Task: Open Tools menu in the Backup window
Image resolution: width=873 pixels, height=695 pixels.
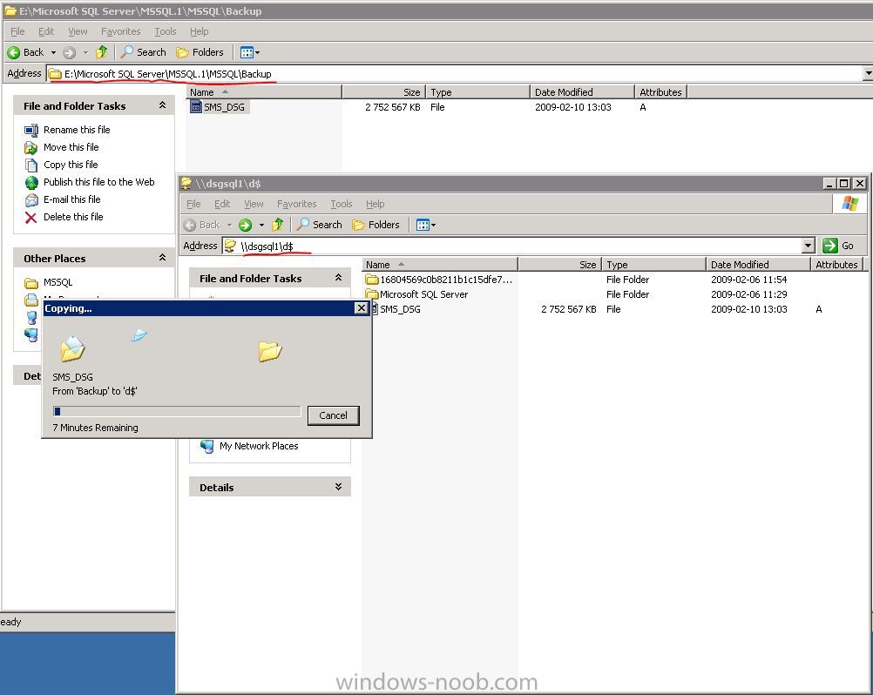Action: pyautogui.click(x=166, y=31)
